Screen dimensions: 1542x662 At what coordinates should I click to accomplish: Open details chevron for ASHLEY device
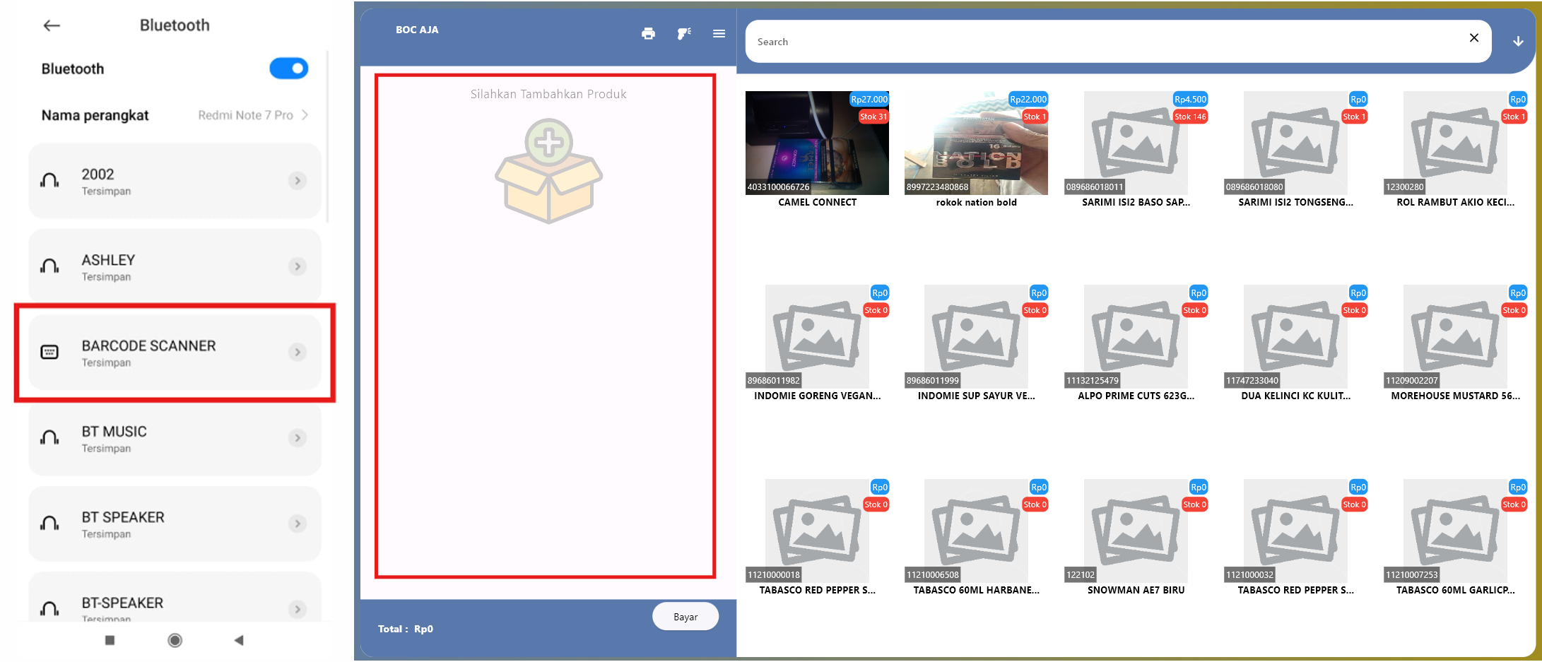tap(298, 266)
